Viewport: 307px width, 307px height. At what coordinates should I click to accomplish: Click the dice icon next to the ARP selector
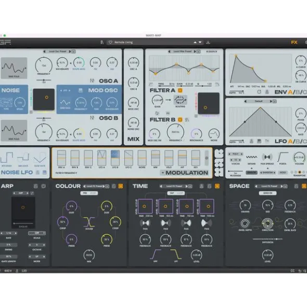click(32, 193)
